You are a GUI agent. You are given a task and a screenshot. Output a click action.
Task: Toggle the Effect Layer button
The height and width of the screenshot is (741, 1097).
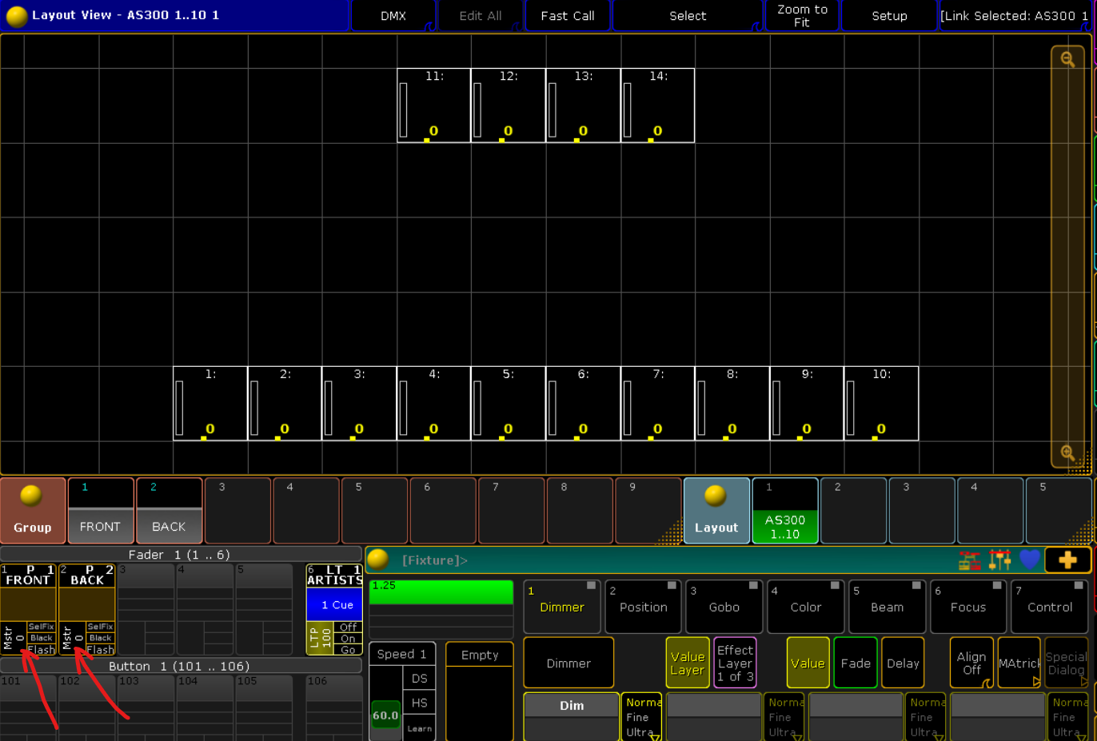coord(735,663)
